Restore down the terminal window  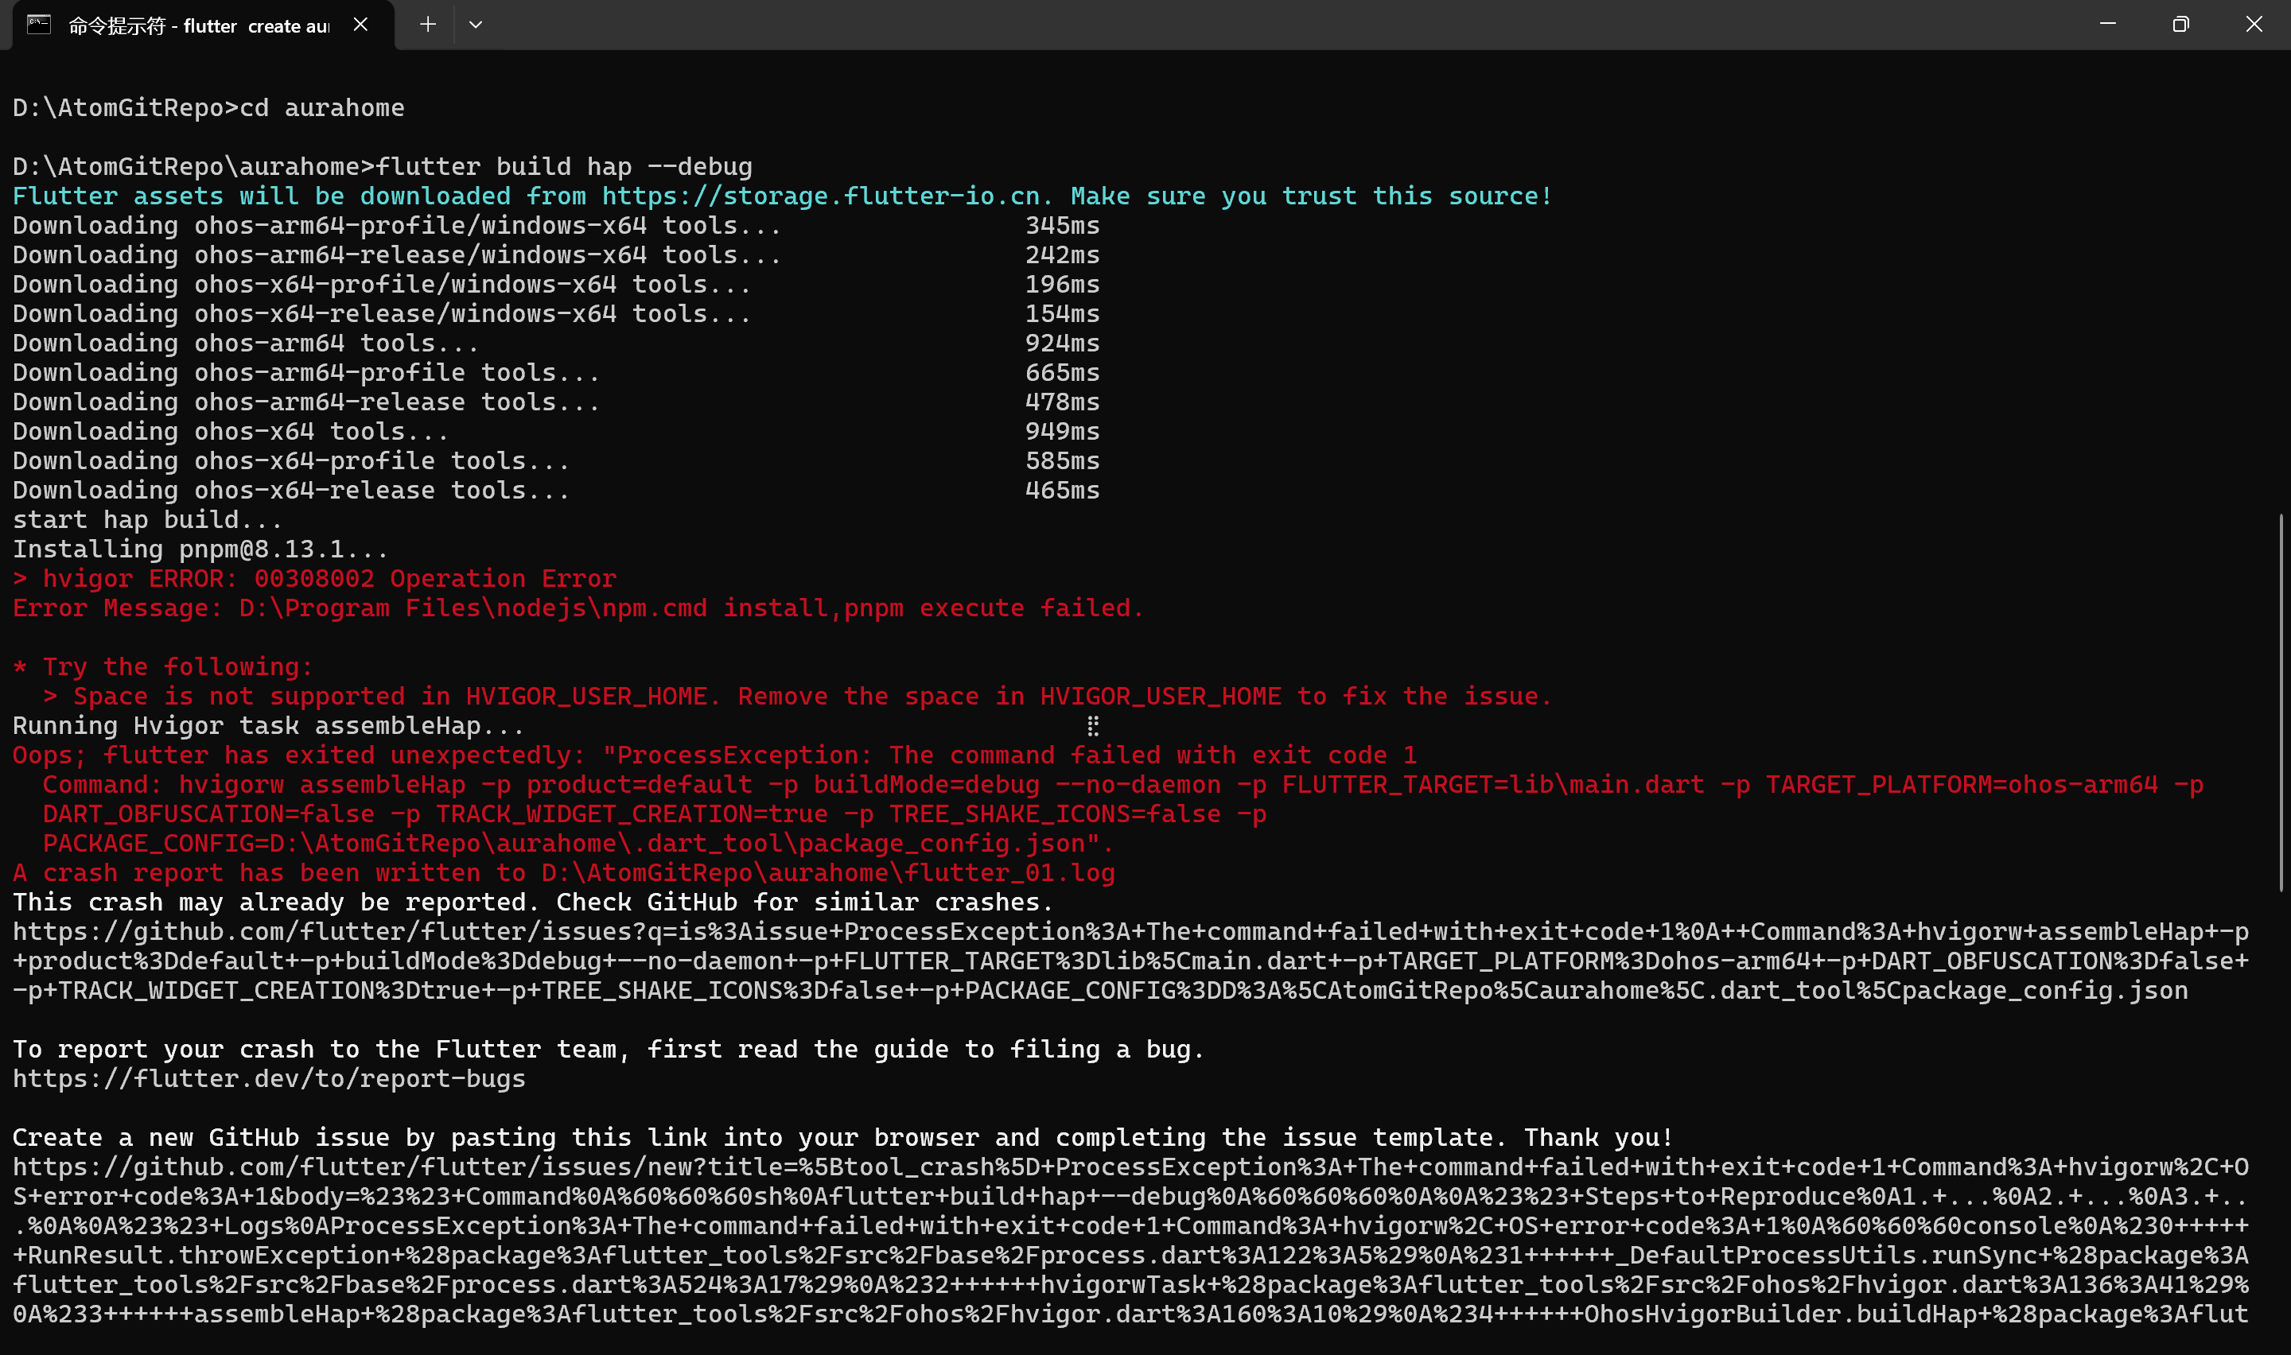tap(2180, 25)
